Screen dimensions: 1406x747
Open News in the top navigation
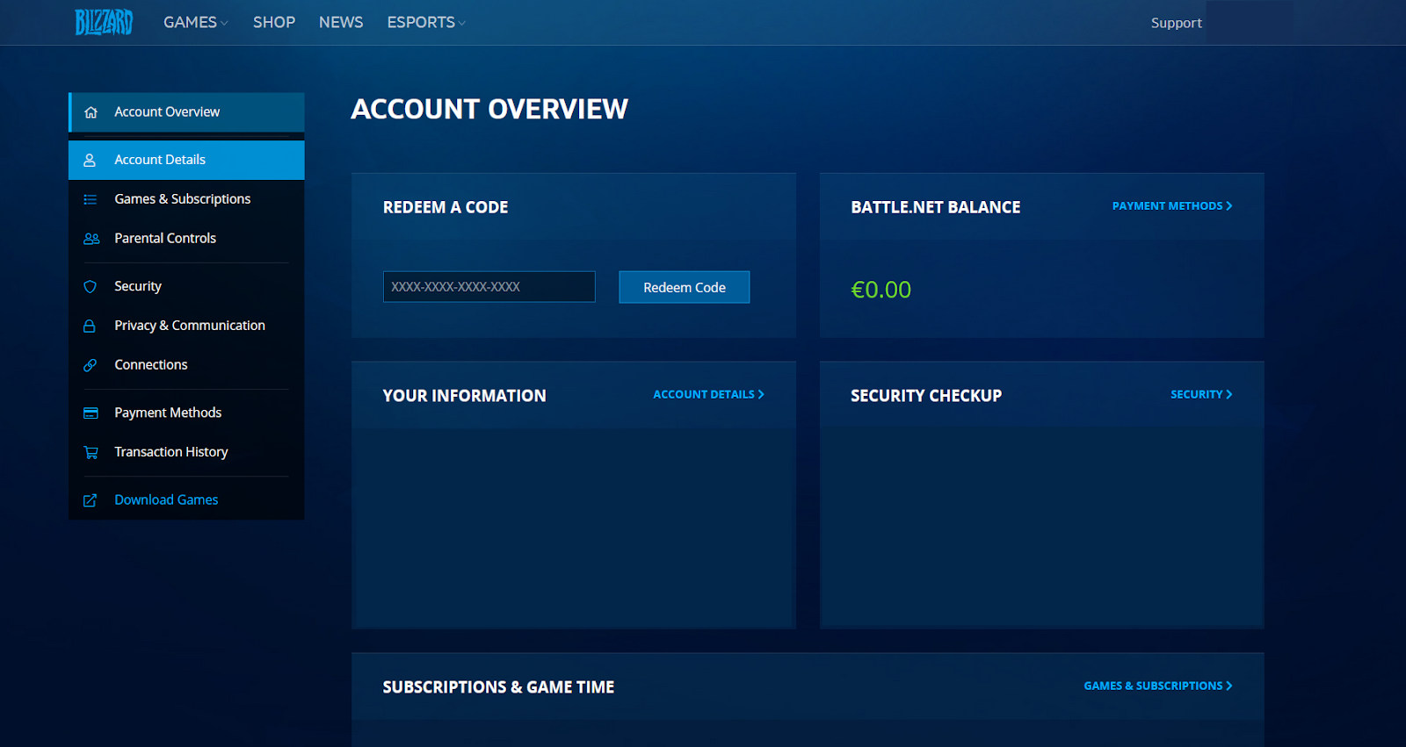tap(341, 22)
